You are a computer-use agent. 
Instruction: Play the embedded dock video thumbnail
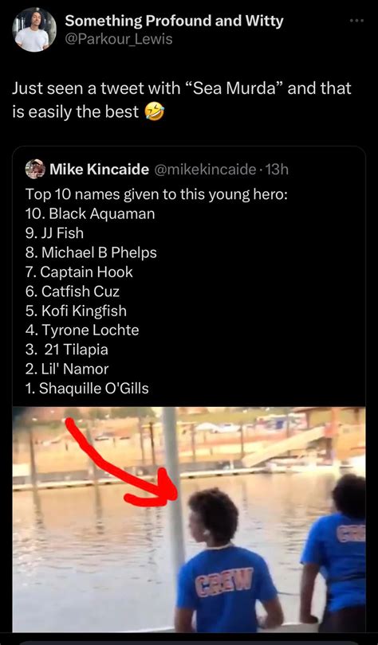point(189,519)
